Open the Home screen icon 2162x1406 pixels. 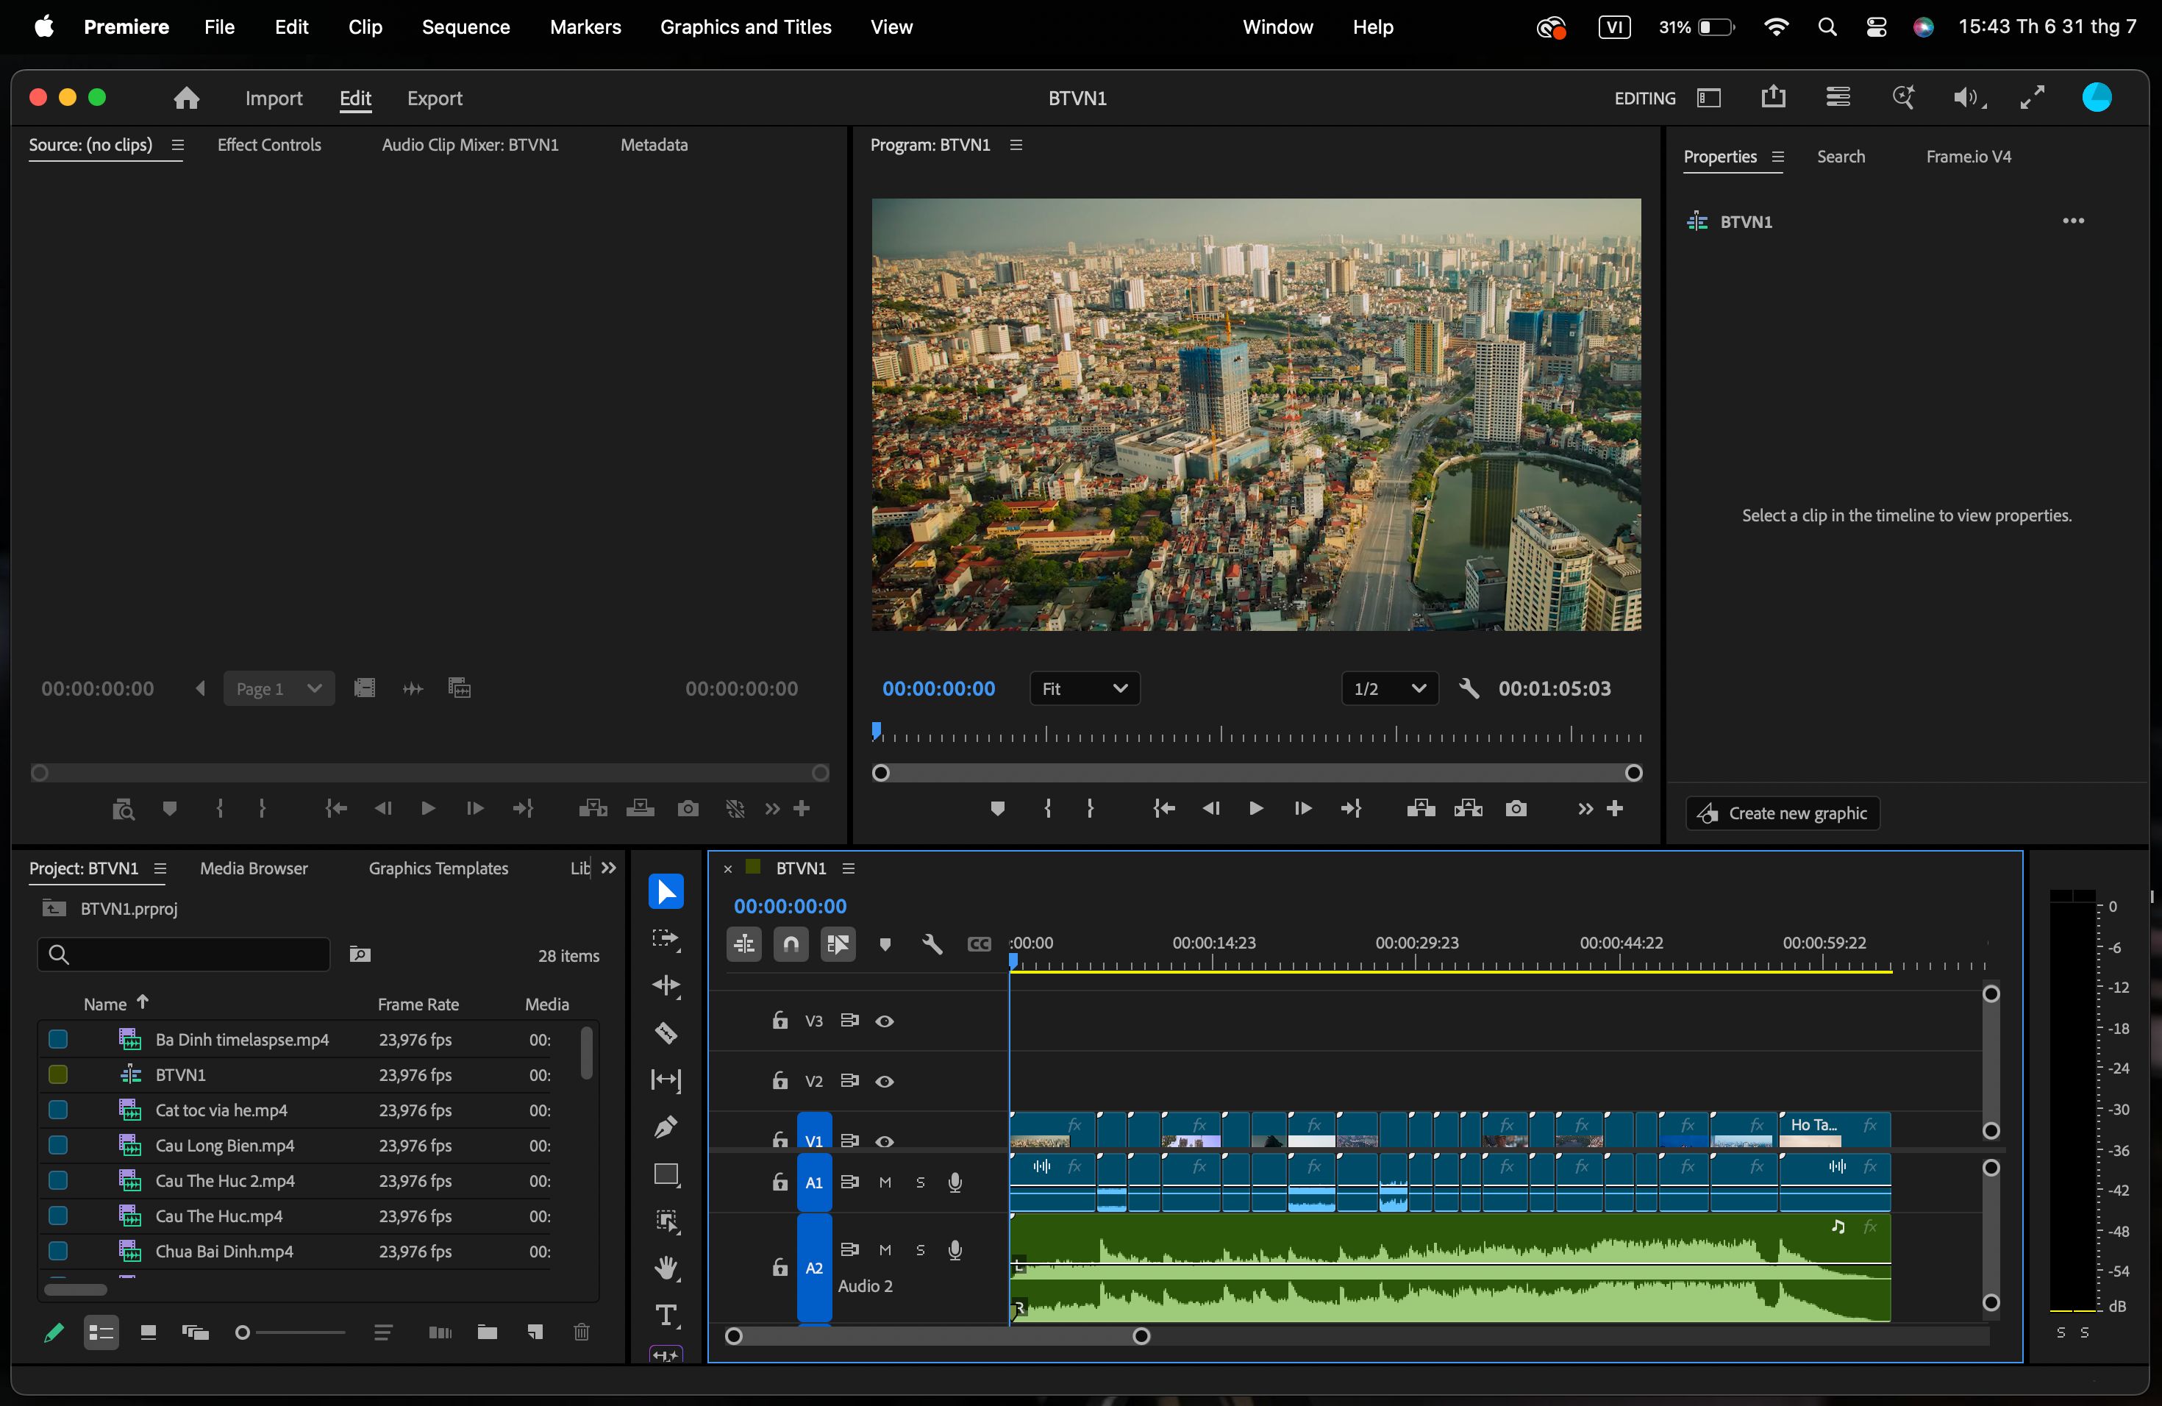click(186, 98)
